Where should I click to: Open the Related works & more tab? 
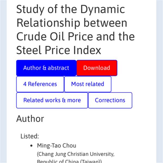(52, 100)
